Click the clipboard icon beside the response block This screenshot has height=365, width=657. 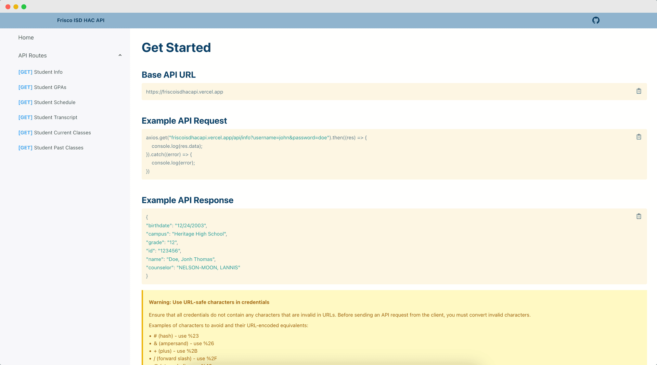639,216
